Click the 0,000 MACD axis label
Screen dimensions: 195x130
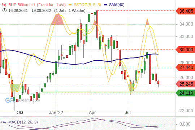click(185, 124)
